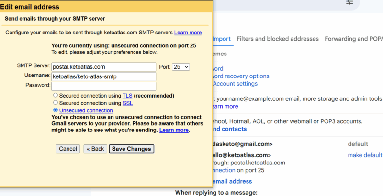Viewport: 383px width, 196px height.
Task: Open password recovery options link
Action: point(241,76)
